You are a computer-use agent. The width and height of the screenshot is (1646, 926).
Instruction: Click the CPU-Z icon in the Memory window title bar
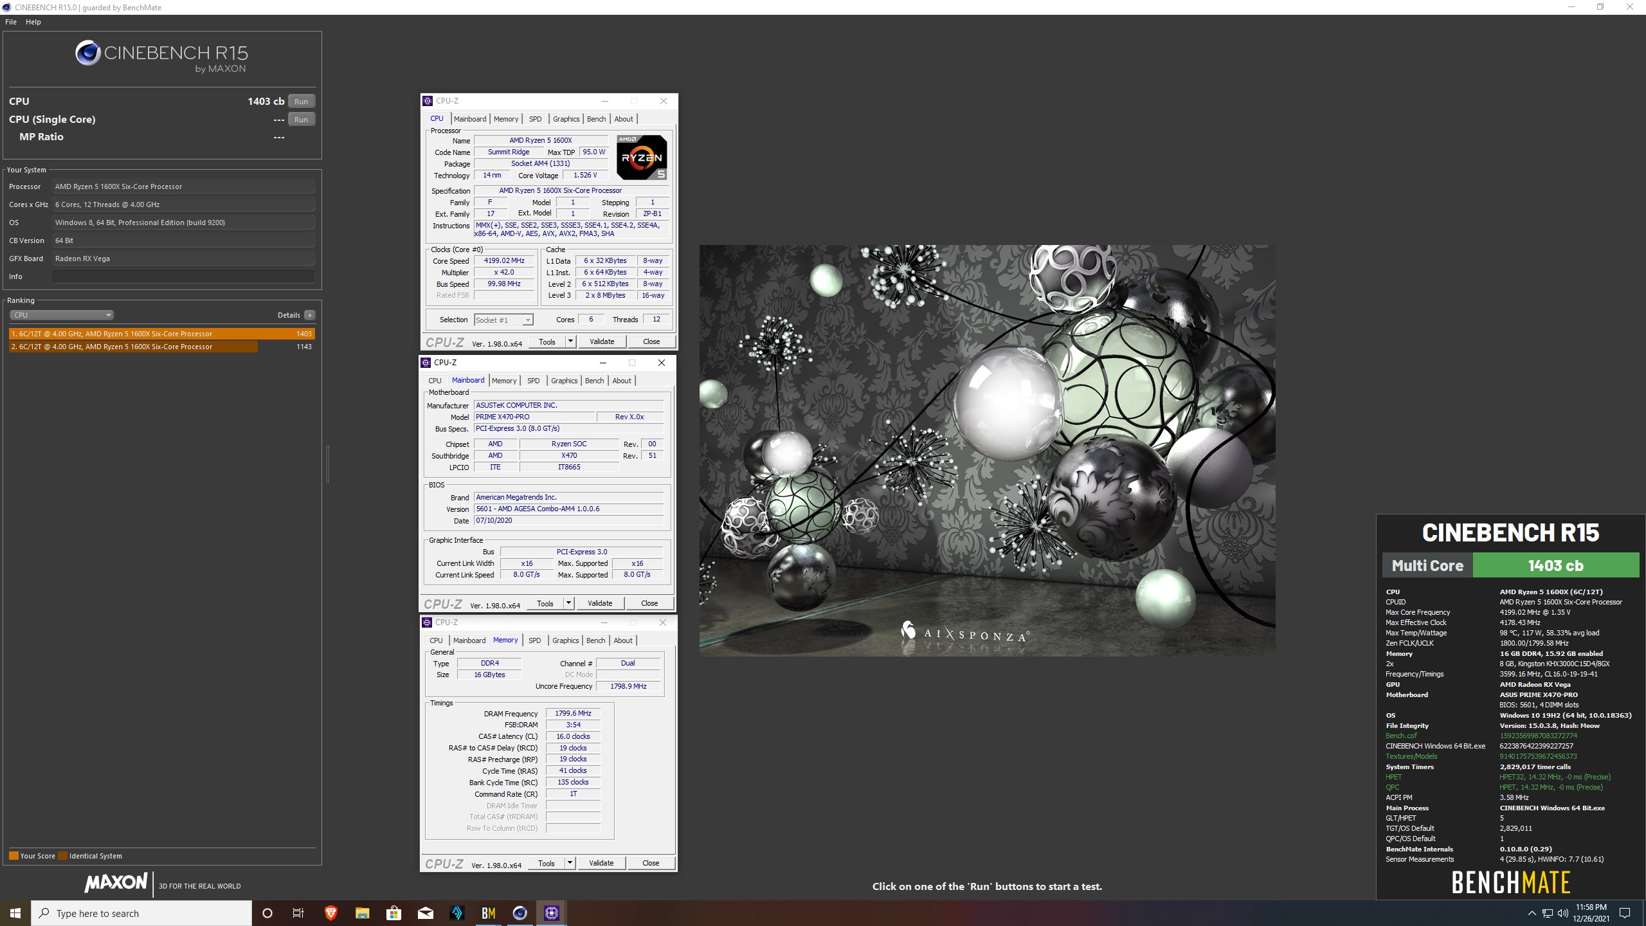(427, 622)
